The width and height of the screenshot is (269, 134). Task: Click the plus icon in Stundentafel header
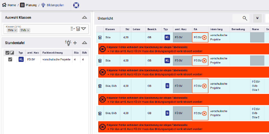75,43
